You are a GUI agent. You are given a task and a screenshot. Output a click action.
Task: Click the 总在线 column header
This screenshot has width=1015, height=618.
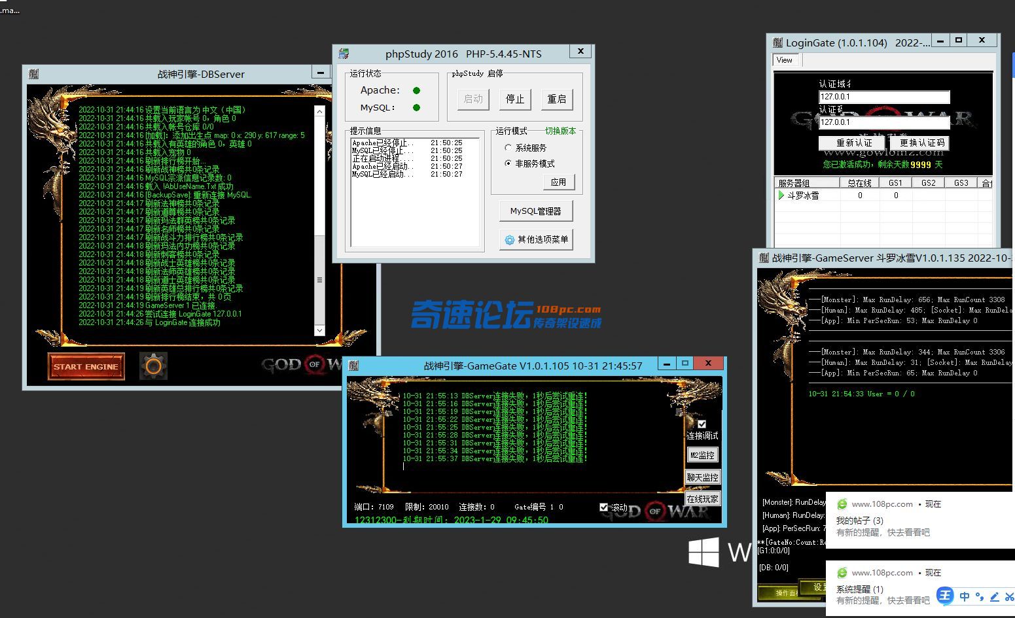pos(859,183)
